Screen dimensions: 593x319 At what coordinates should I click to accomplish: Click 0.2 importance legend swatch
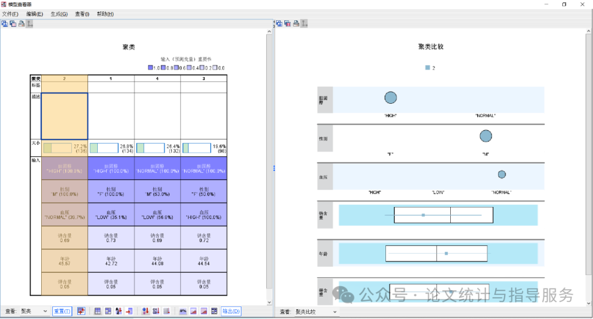(202, 68)
